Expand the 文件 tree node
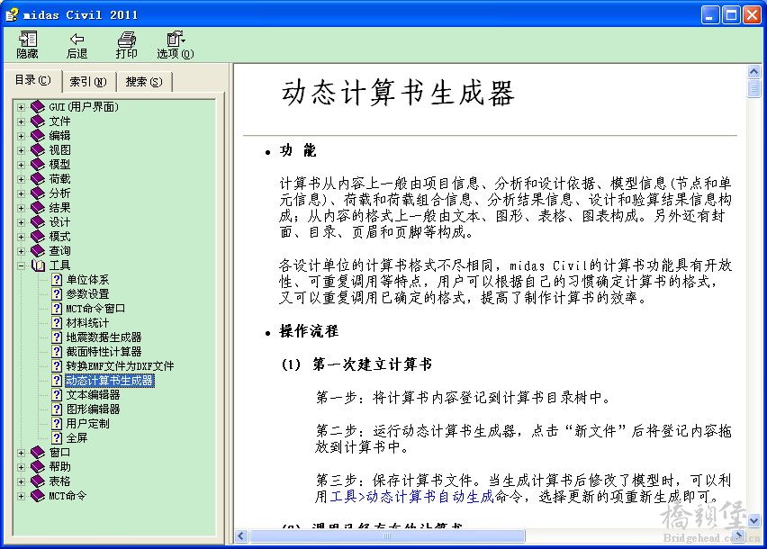This screenshot has width=767, height=549. (x=21, y=121)
